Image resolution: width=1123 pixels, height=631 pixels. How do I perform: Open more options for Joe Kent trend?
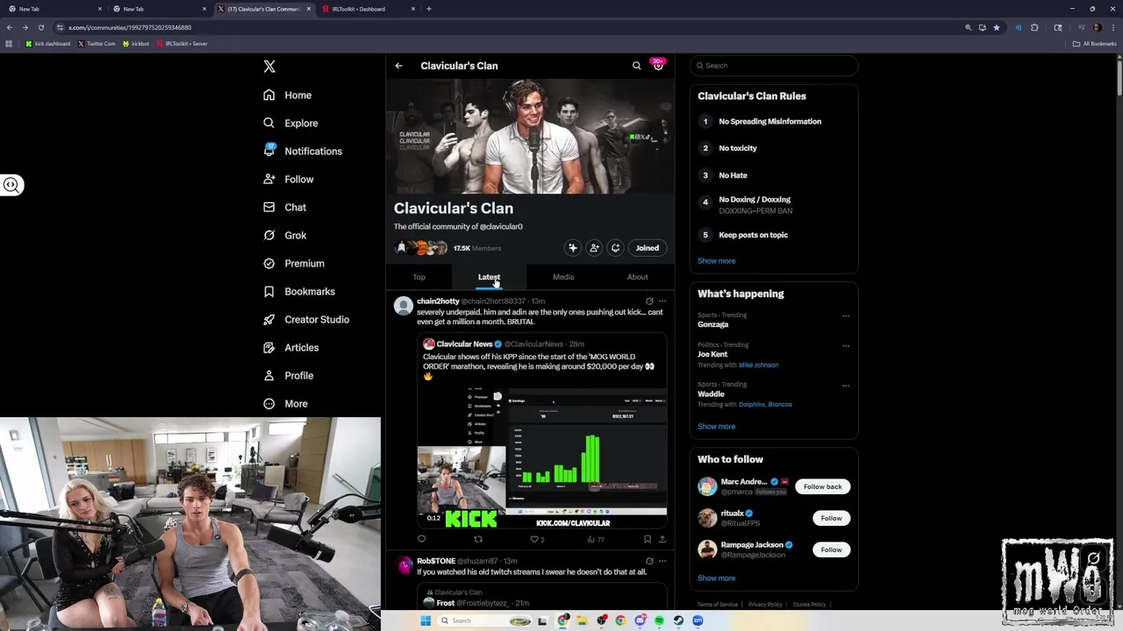(846, 345)
